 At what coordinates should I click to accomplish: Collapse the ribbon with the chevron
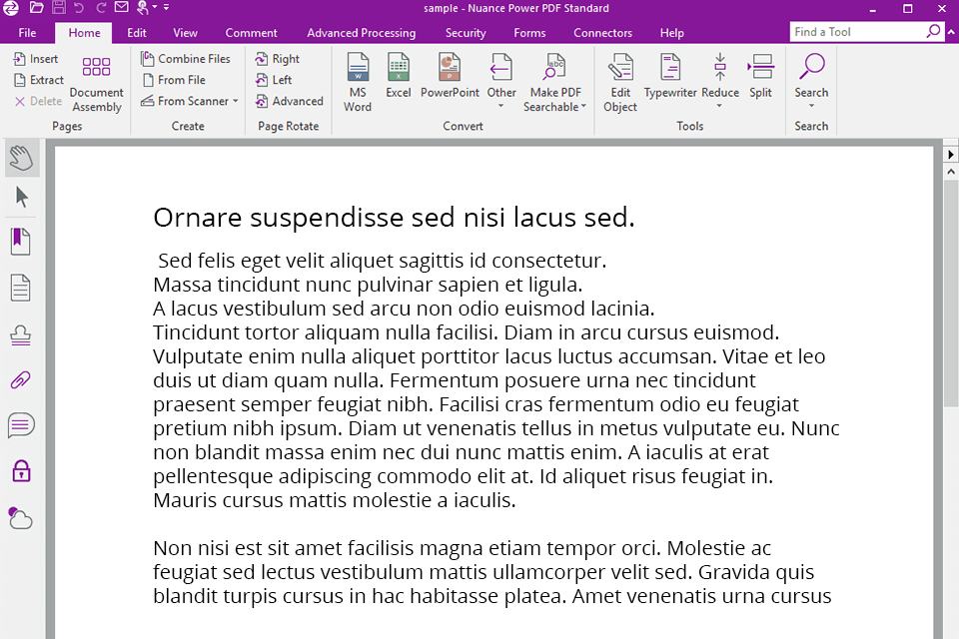tap(951, 32)
